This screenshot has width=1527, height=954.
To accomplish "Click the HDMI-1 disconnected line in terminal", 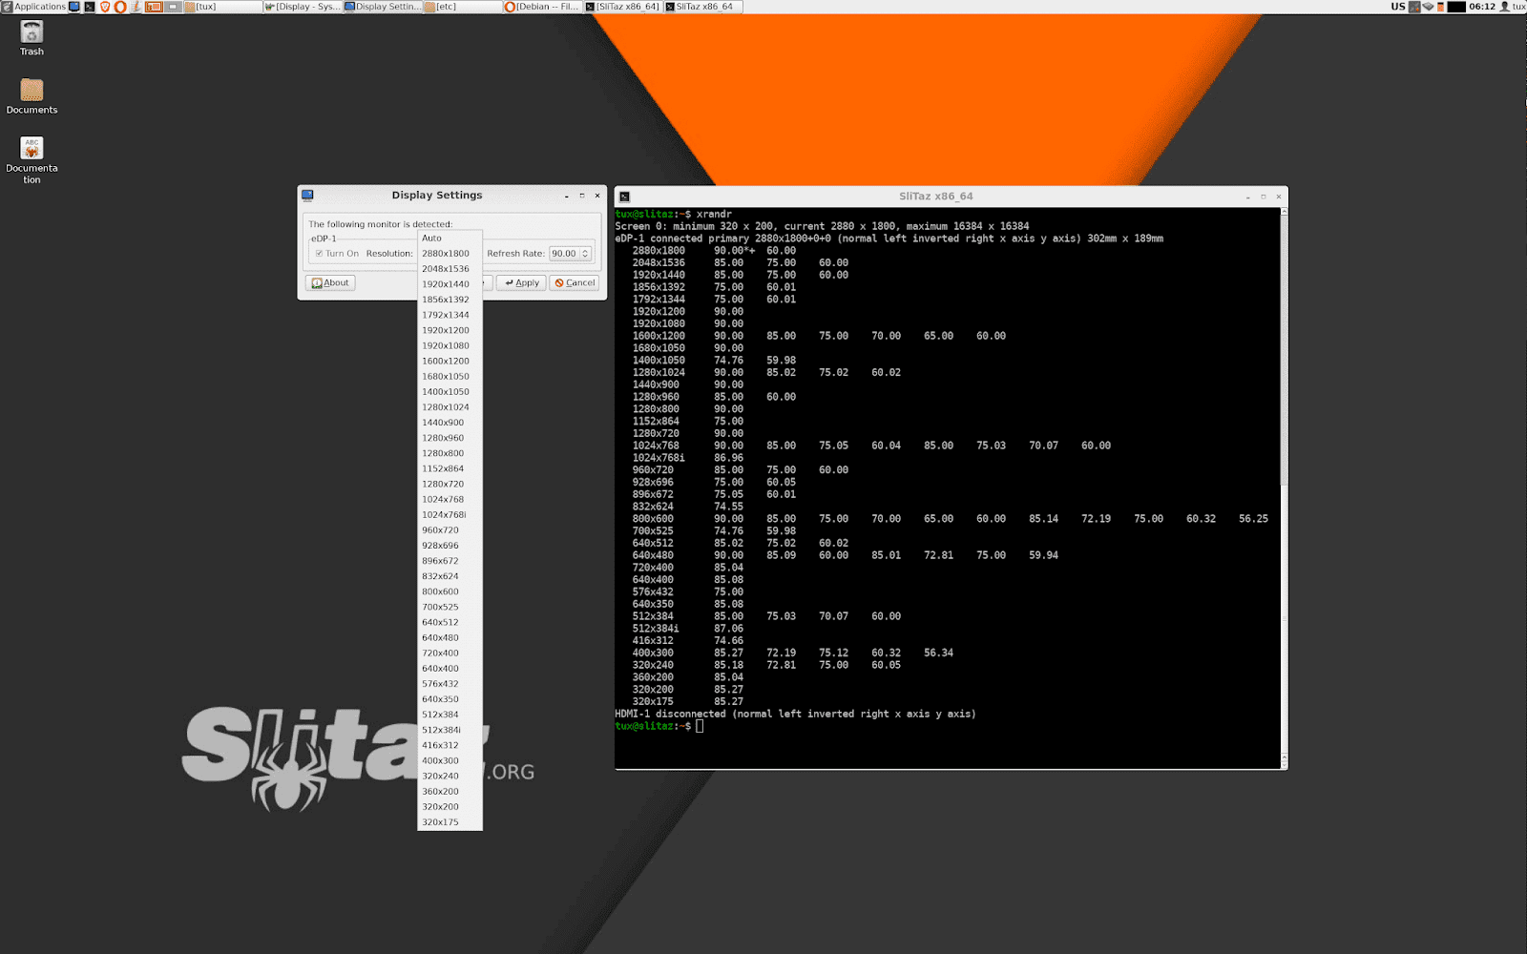I will click(x=796, y=714).
